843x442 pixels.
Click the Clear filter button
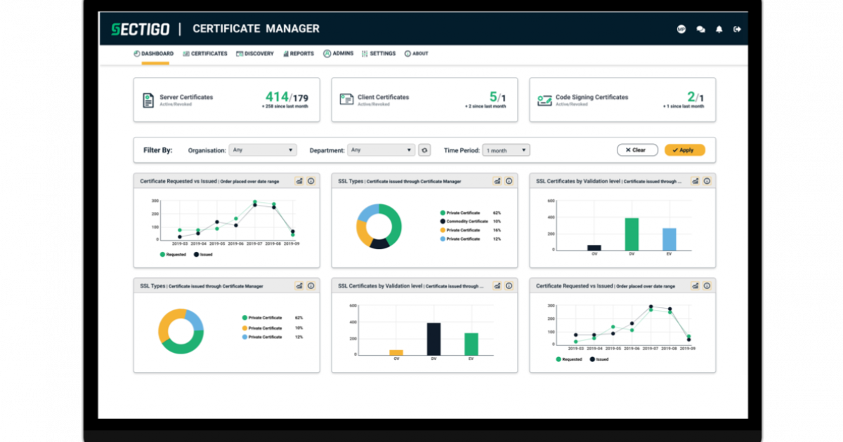coord(637,149)
